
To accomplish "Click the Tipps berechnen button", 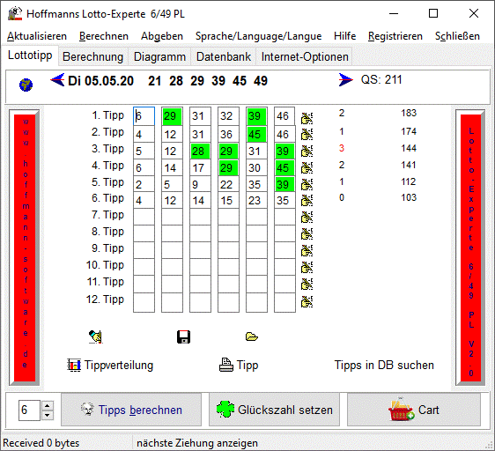I will [131, 410].
